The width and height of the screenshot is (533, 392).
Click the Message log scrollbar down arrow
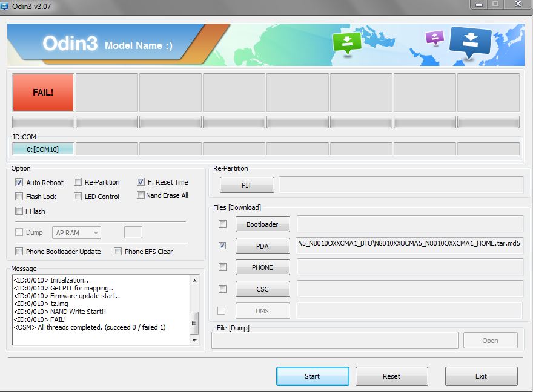click(195, 341)
